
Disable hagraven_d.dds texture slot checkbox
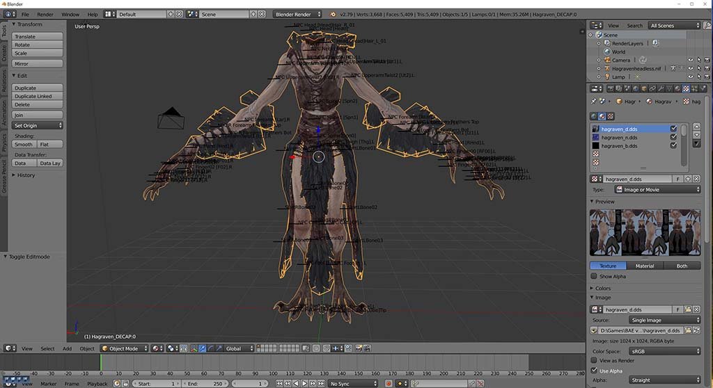tap(673, 129)
